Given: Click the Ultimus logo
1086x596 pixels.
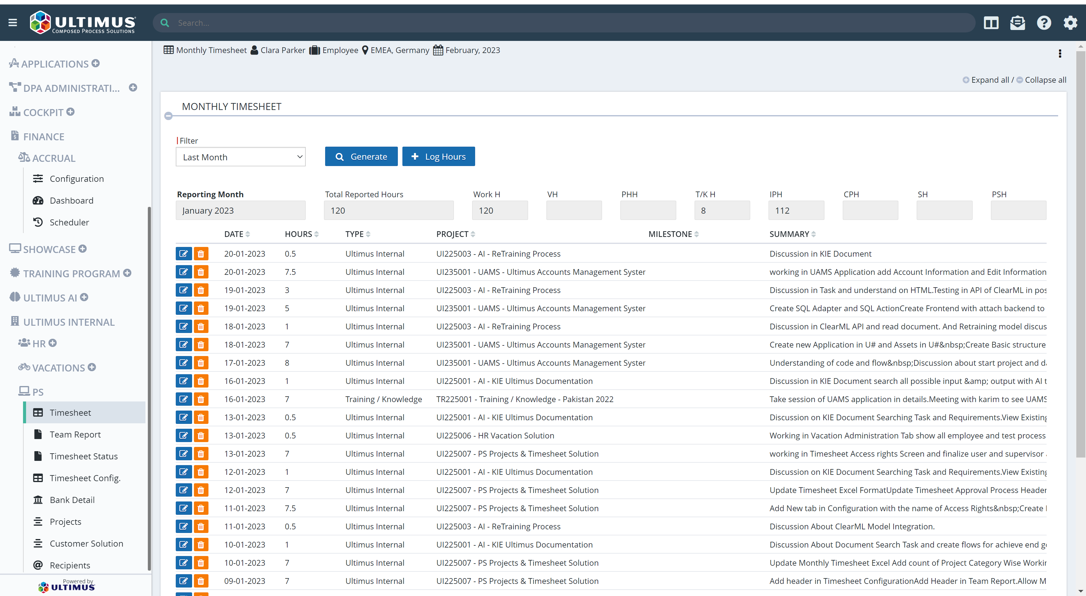Looking at the screenshot, I should tap(83, 22).
